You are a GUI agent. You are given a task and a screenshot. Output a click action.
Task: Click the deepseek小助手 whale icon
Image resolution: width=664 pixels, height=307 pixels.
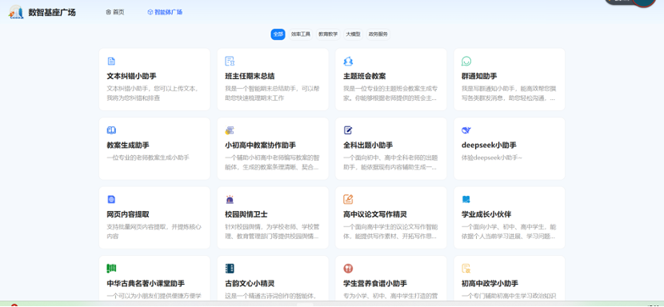coord(466,130)
